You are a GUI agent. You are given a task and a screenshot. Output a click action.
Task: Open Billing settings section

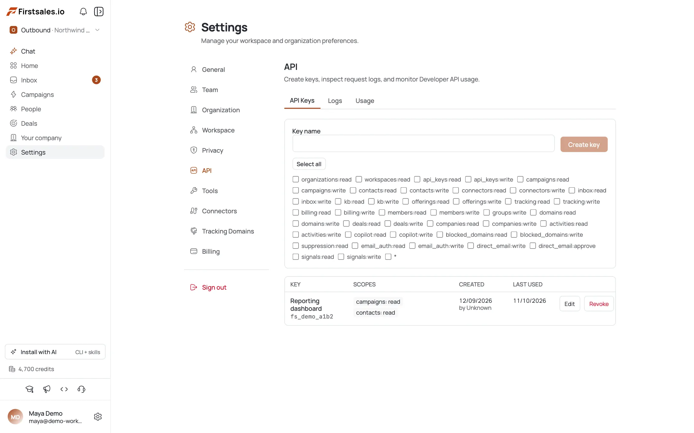coord(227,251)
